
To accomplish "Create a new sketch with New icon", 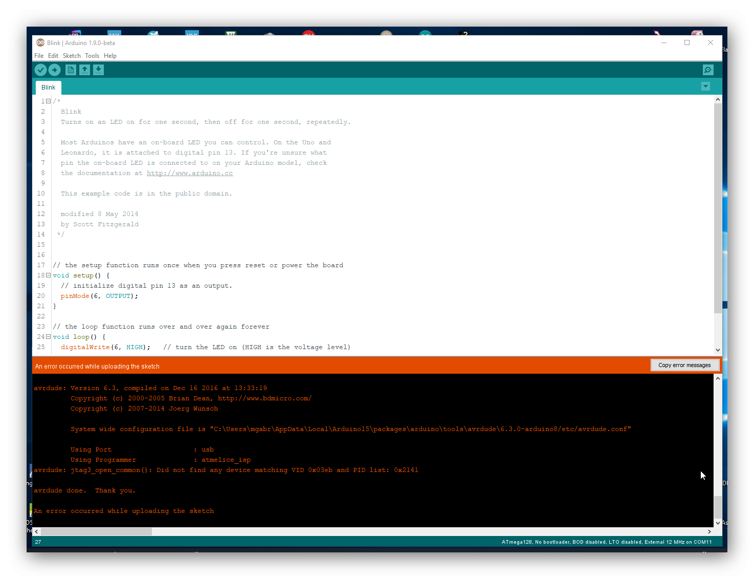I will coord(71,70).
